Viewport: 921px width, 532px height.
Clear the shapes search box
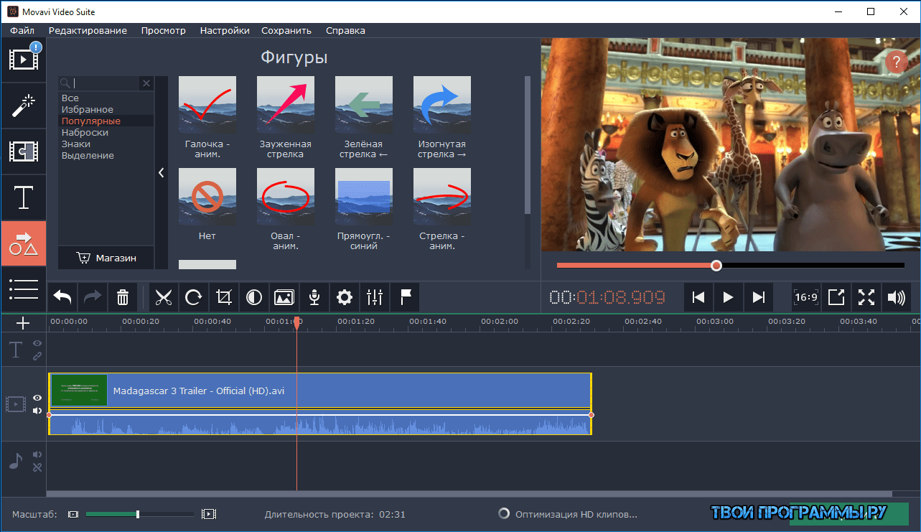(146, 83)
